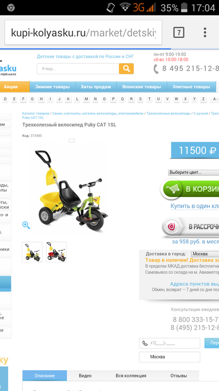Click the red spiral installment icon

click(171, 226)
